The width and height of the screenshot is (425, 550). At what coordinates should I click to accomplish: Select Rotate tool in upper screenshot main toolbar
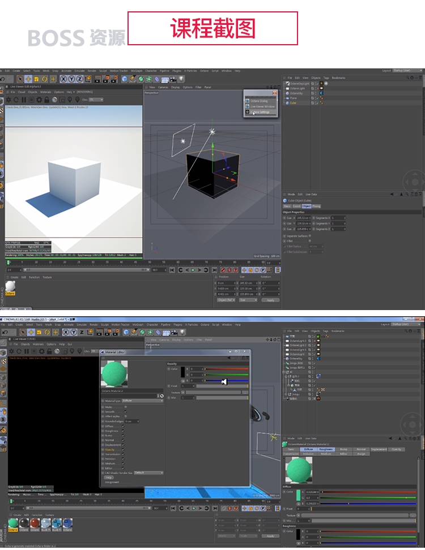pyautogui.click(x=45, y=79)
